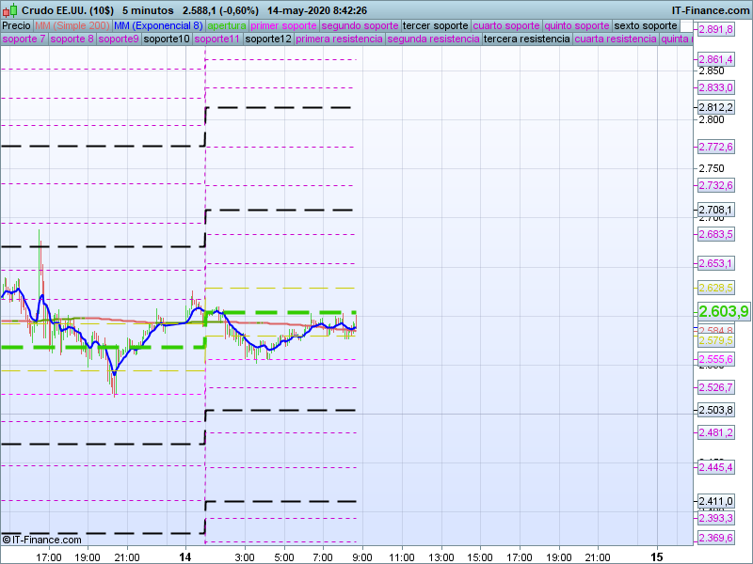Click the IT-Finance.com link at top right
Screen dimensions: 753x564
point(710,9)
